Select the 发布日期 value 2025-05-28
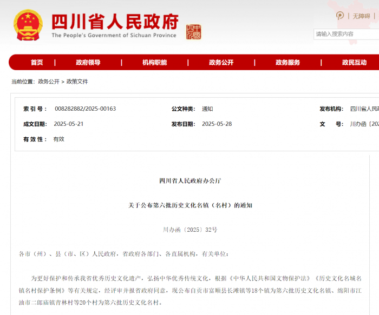The width and height of the screenshot is (379, 315). 217,124
